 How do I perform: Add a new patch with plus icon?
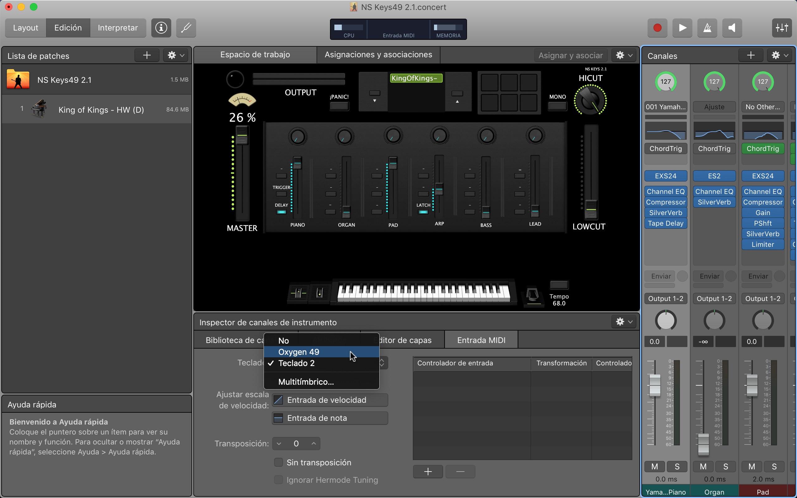[147, 55]
